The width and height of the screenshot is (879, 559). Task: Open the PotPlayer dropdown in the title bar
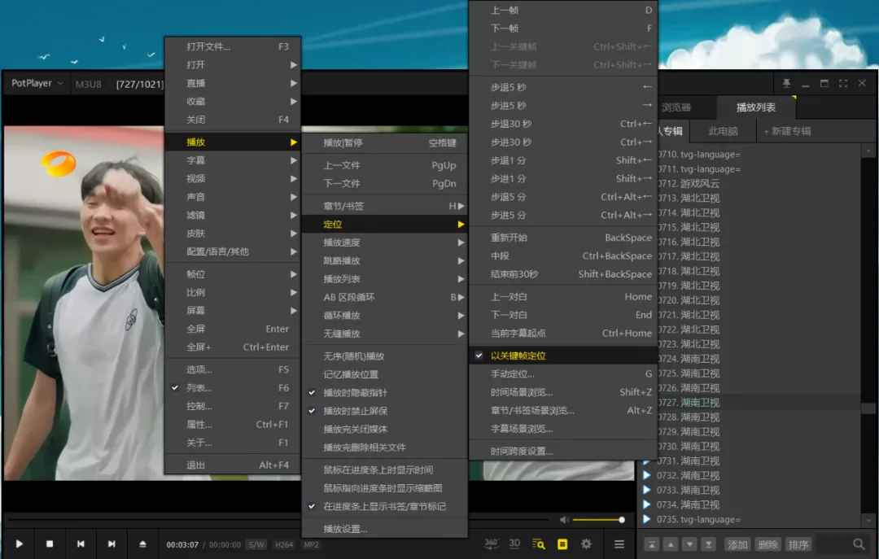coord(34,82)
